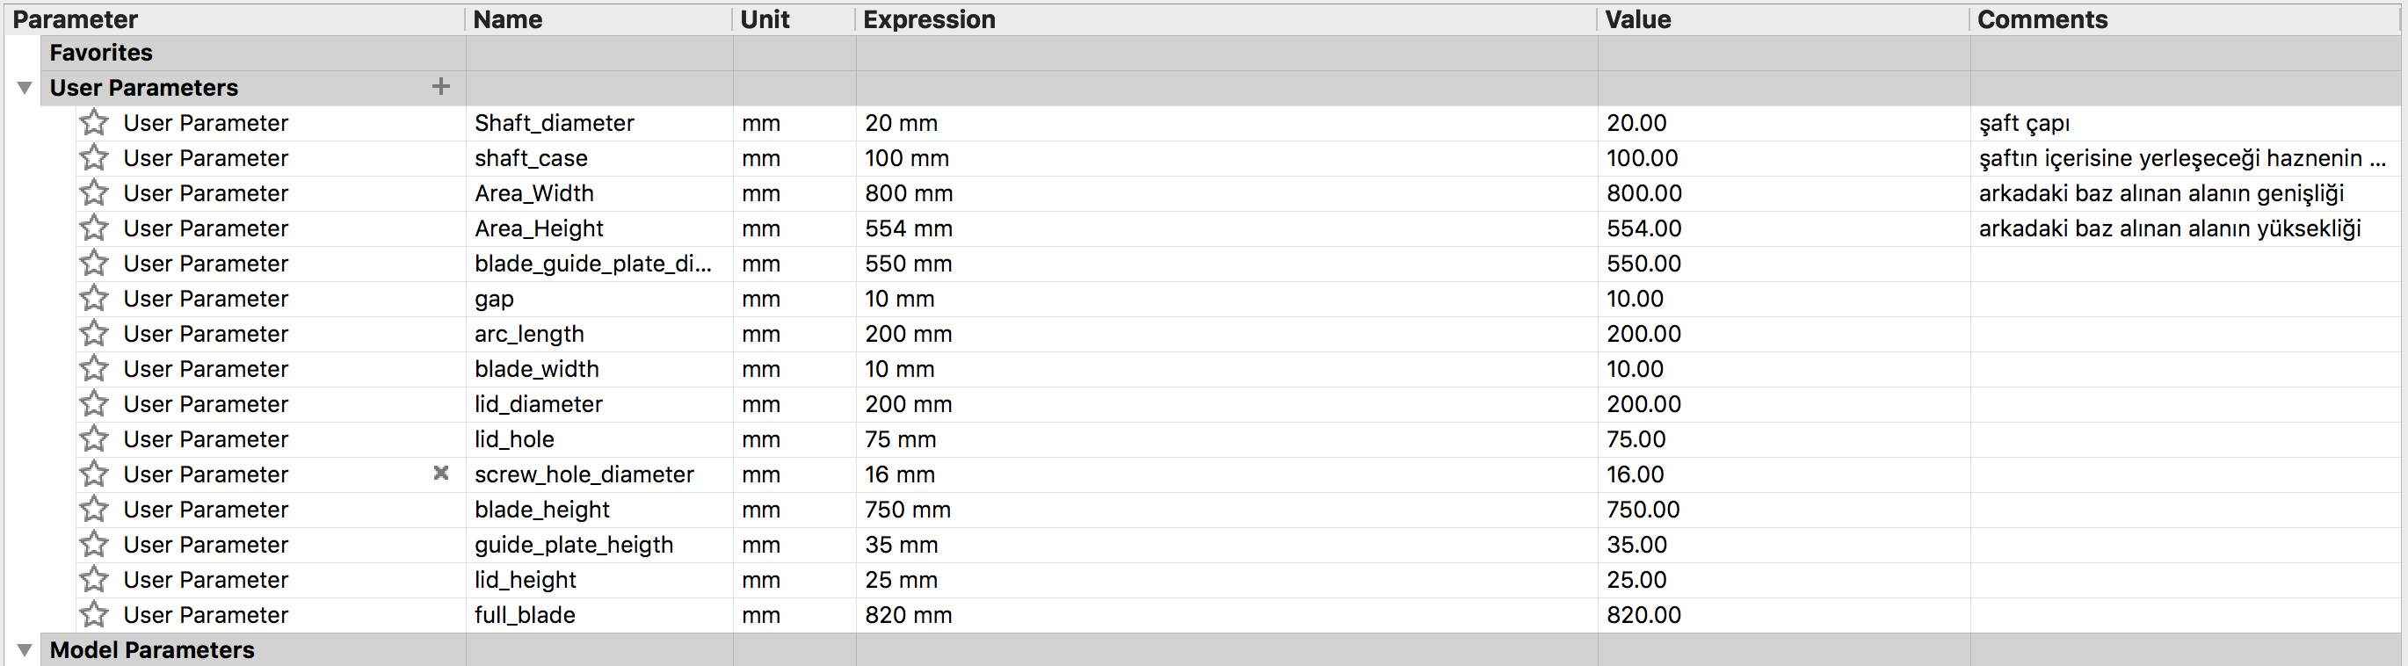The width and height of the screenshot is (2408, 666).
Task: Toggle favorite star for Area_Width
Action: point(94,193)
